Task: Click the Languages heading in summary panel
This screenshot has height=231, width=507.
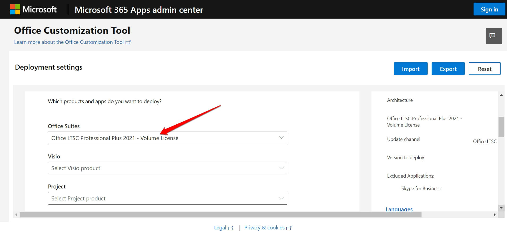Action: (399, 209)
